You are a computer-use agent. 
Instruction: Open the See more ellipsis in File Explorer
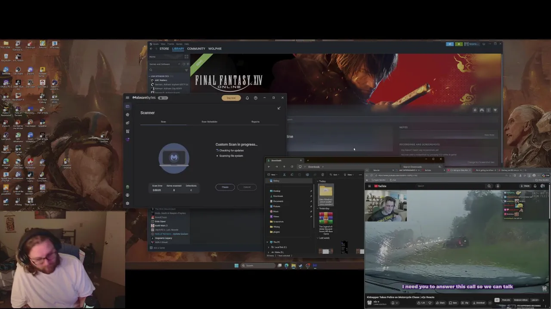click(360, 175)
